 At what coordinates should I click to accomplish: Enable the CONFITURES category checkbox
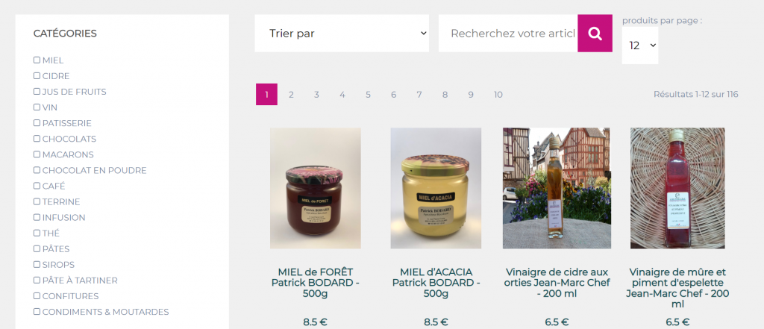pos(37,295)
